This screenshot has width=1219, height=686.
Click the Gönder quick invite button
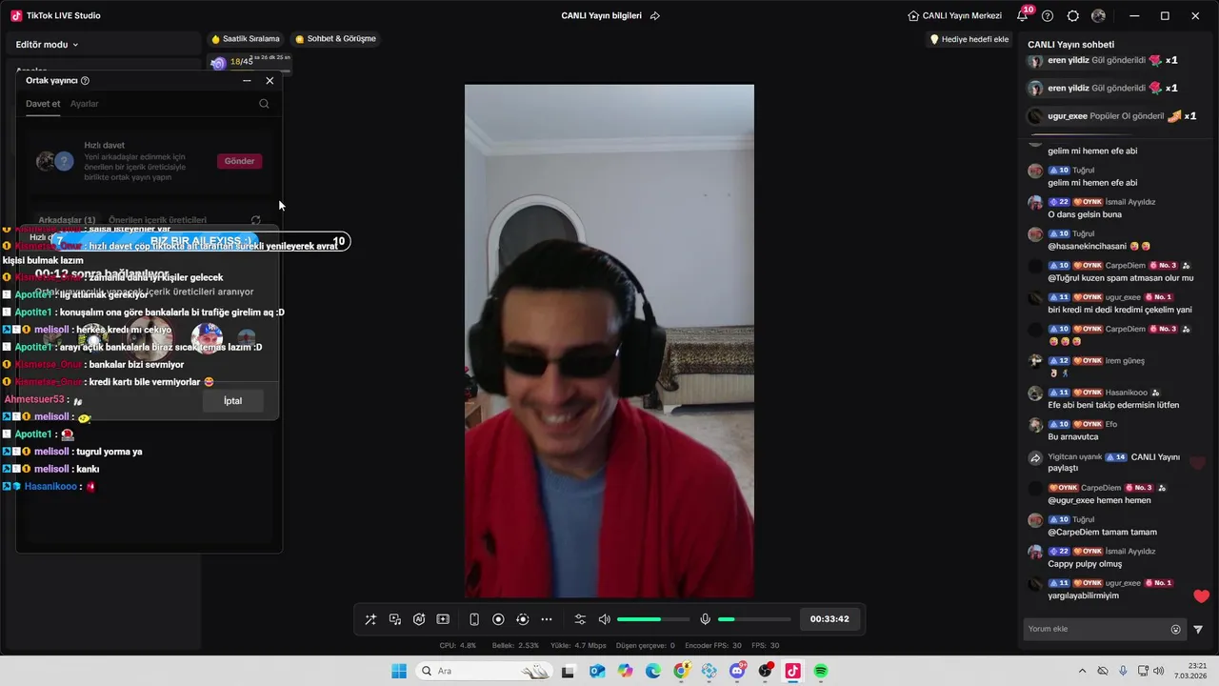click(x=239, y=161)
